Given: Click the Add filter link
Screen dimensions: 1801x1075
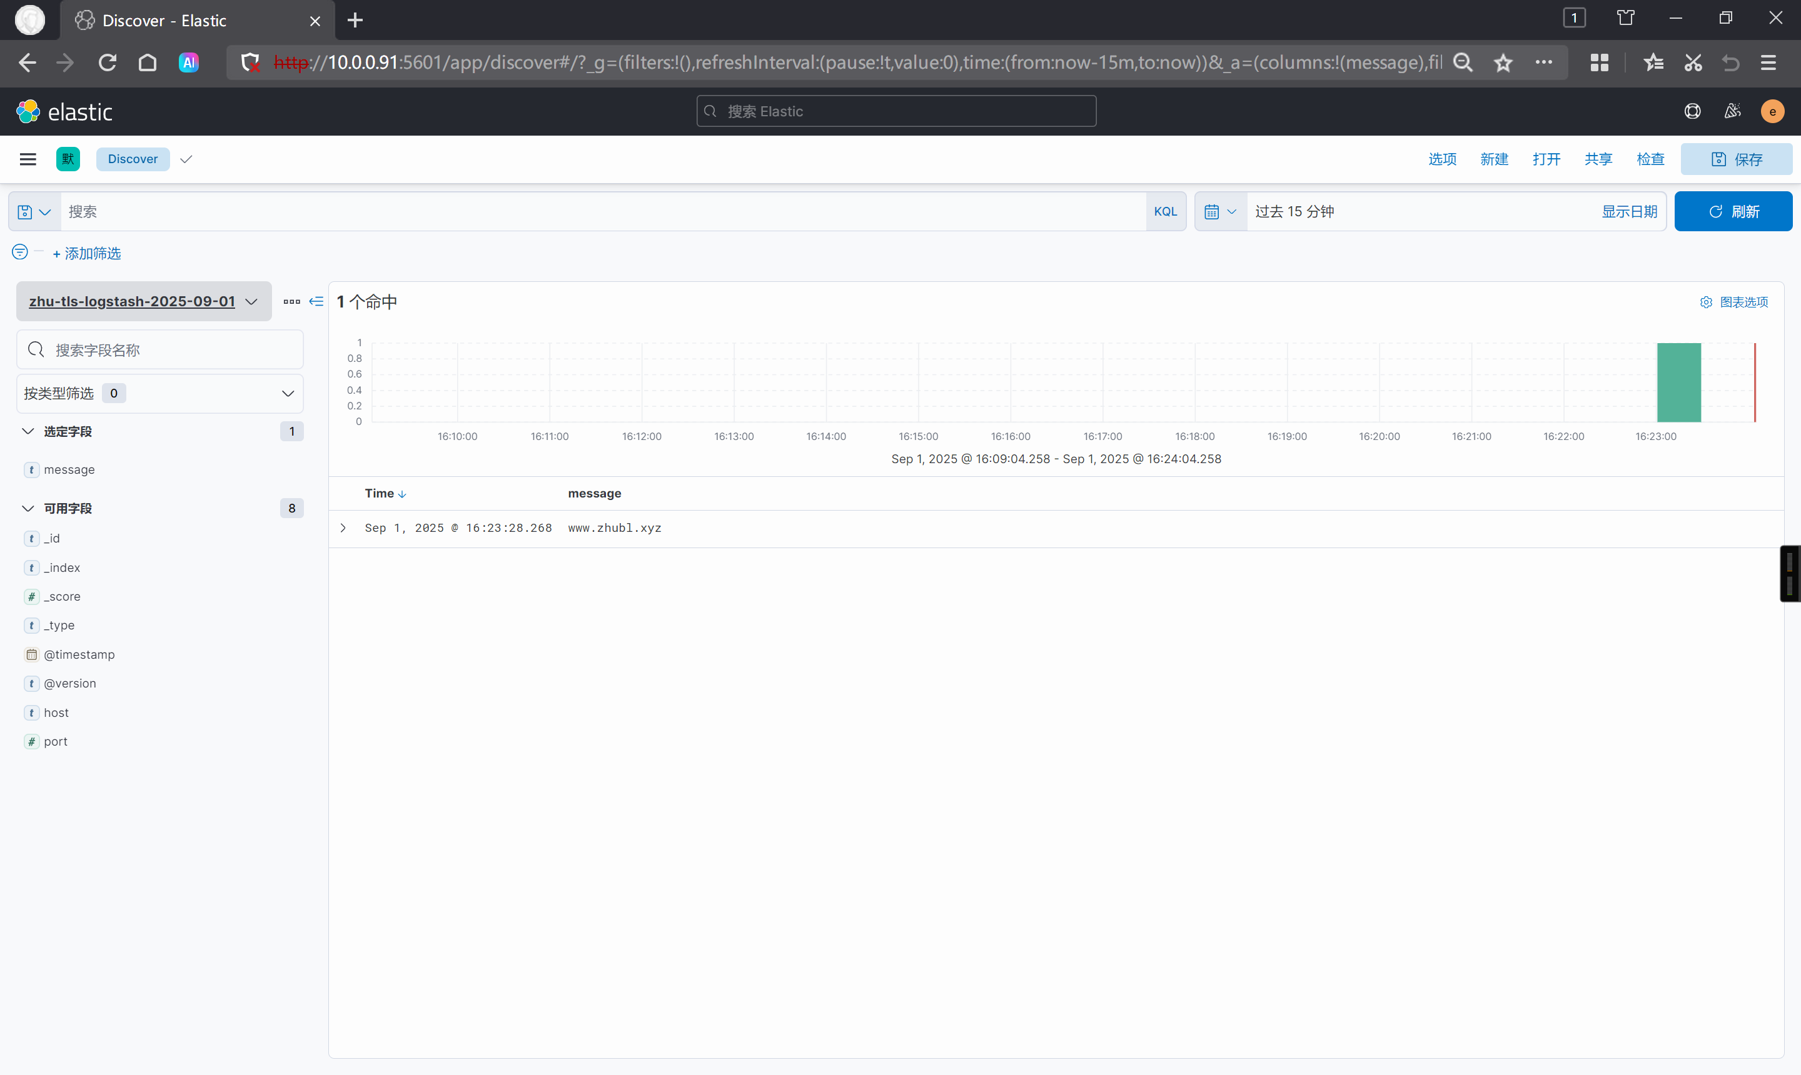Looking at the screenshot, I should [87, 254].
